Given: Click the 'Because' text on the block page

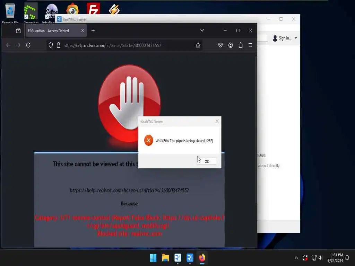Looking at the screenshot, I should (129, 204).
